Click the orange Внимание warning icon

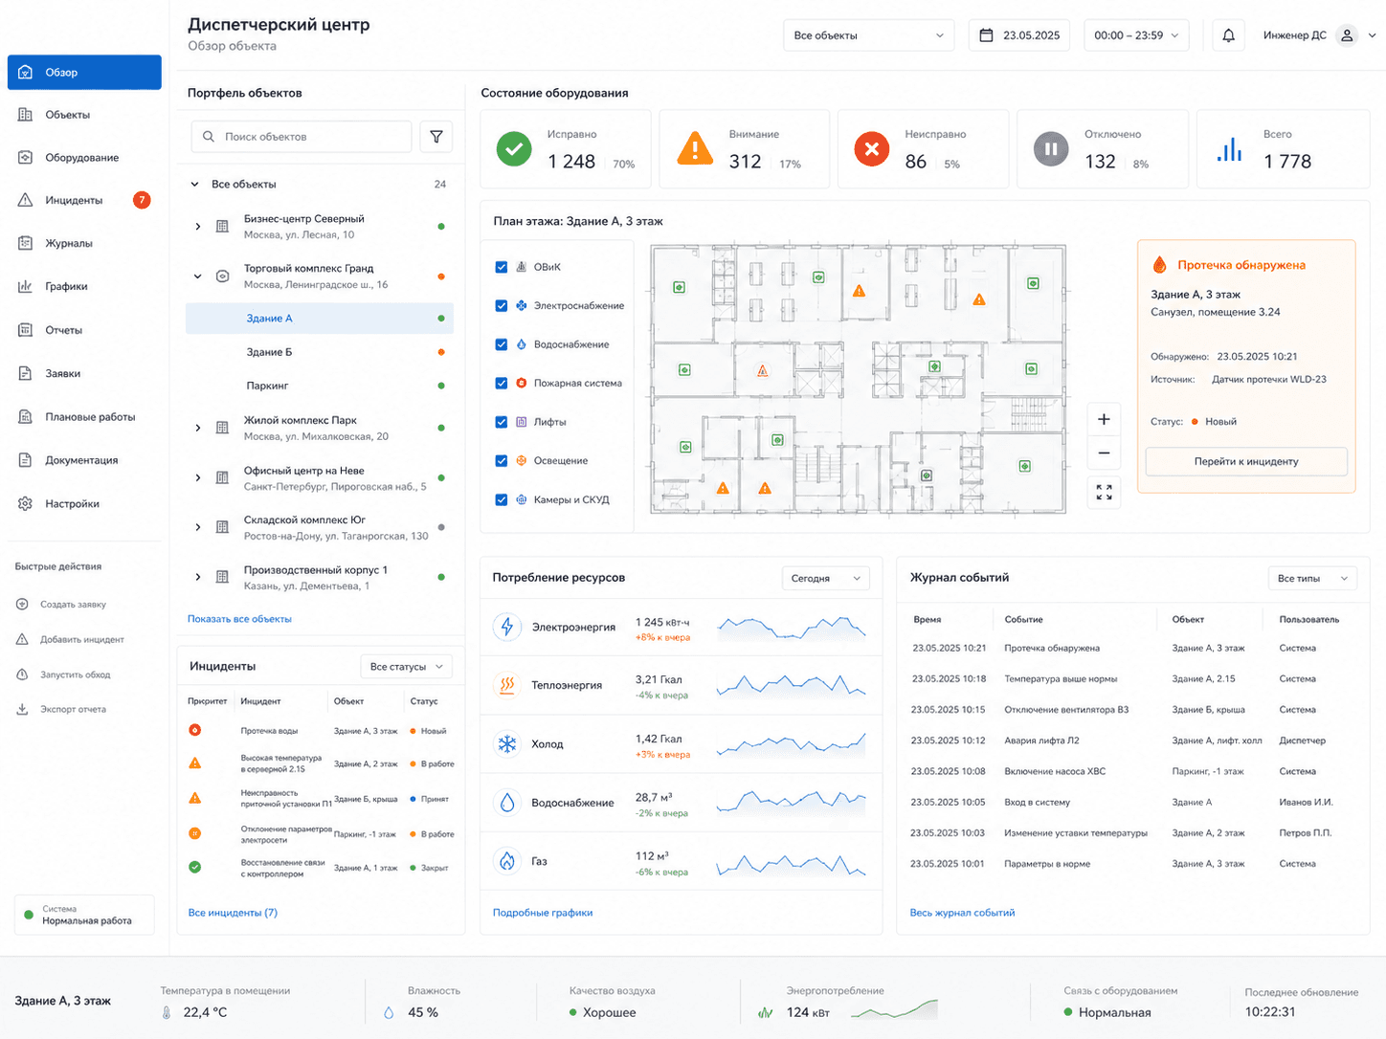pos(694,149)
